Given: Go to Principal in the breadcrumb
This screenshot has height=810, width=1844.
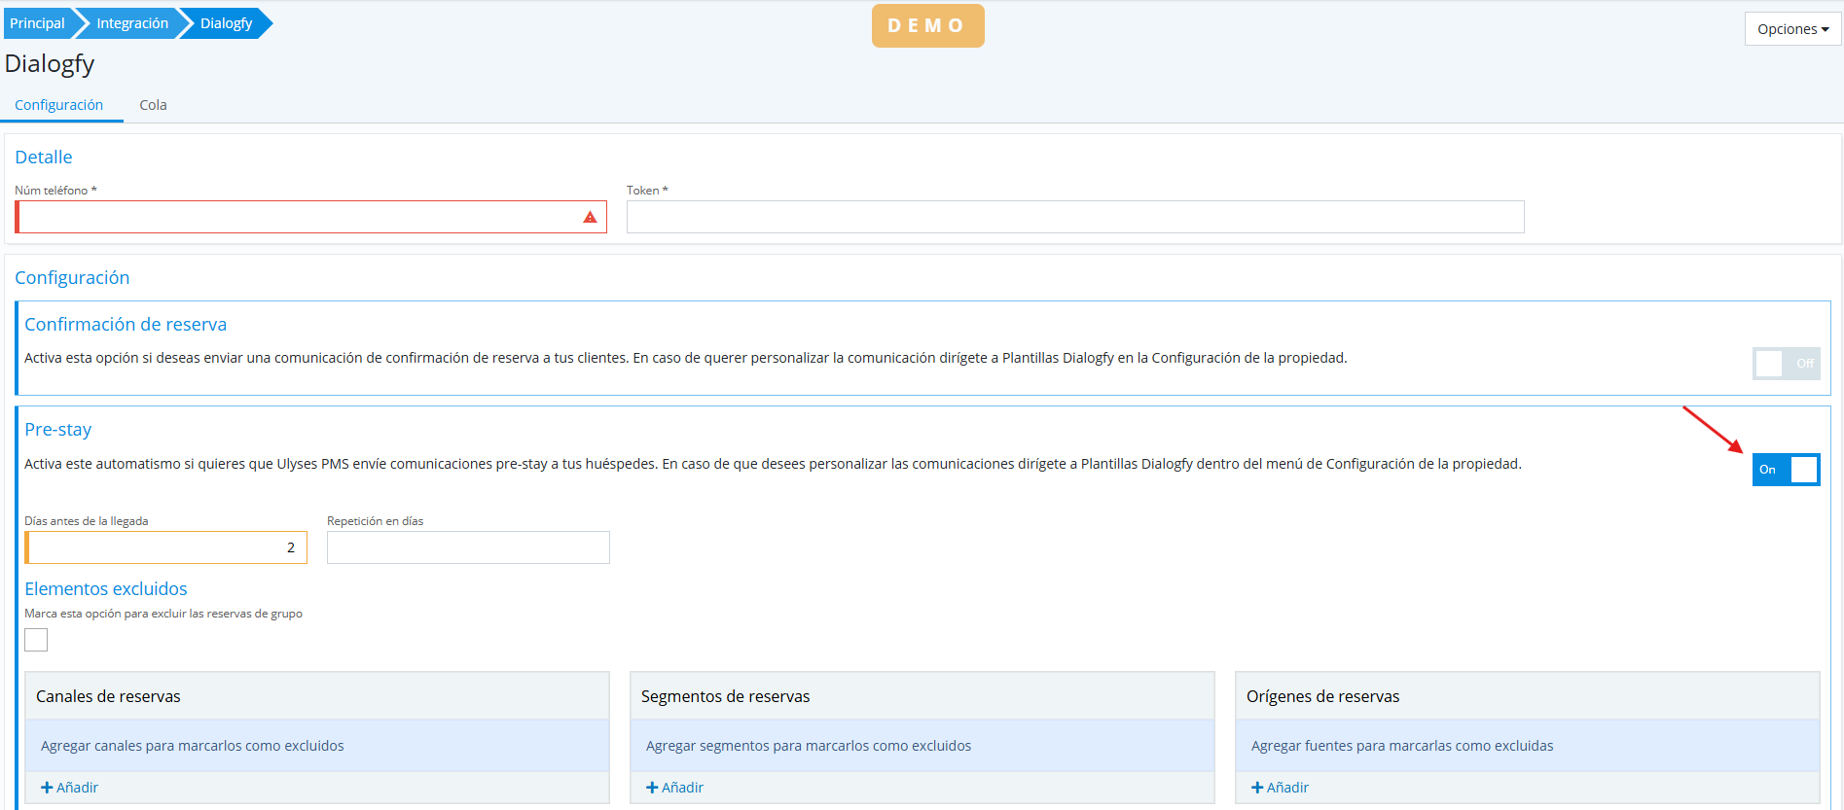Looking at the screenshot, I should click(37, 23).
